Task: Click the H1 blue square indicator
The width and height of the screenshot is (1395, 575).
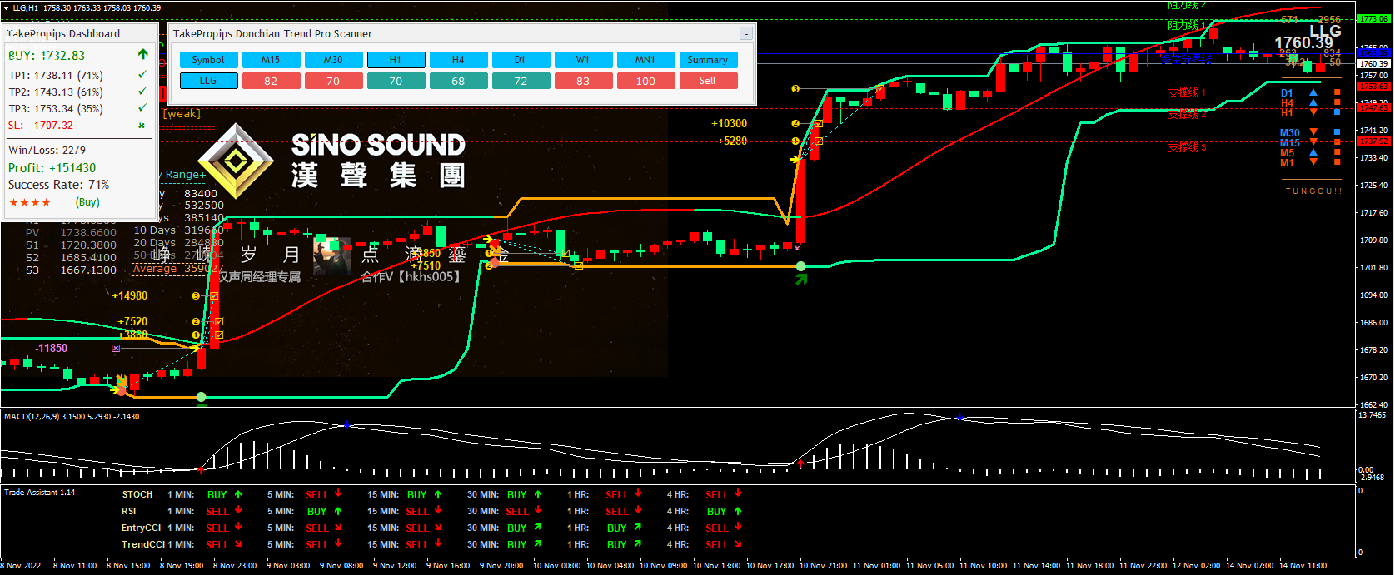Action: click(1338, 112)
